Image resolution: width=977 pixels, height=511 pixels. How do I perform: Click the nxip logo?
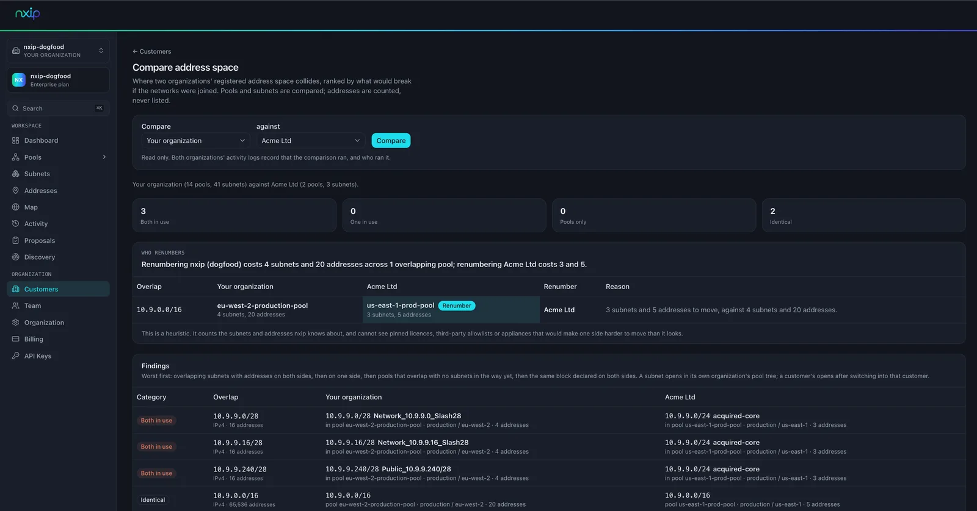[27, 13]
